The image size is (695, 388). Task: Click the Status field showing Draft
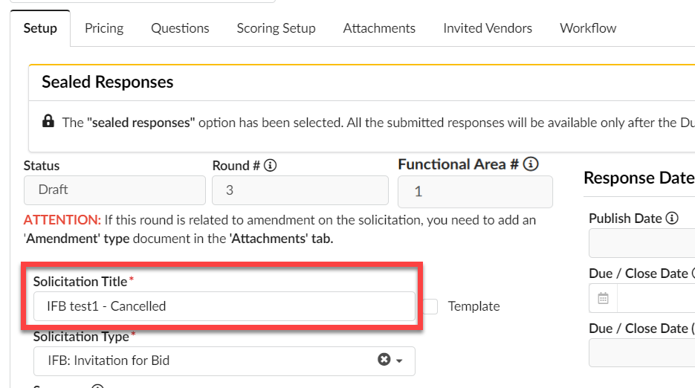pos(114,190)
